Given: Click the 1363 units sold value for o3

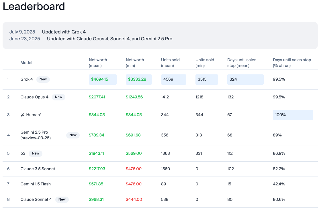Looking at the screenshot, I should click(x=165, y=153).
